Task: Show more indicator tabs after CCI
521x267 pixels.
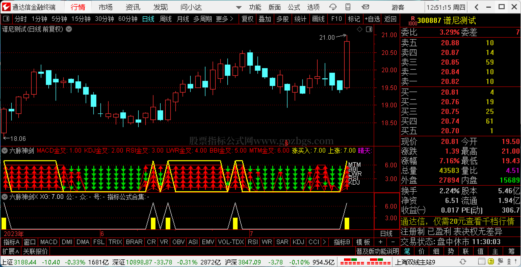Action: 324,242
